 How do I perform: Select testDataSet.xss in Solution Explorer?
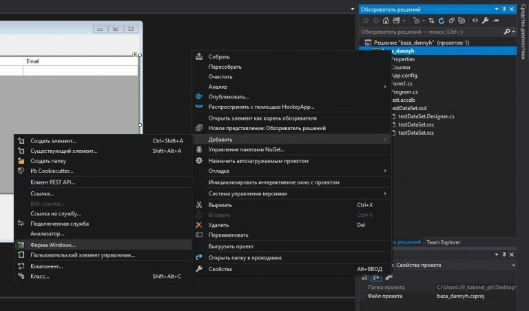click(x=416, y=133)
